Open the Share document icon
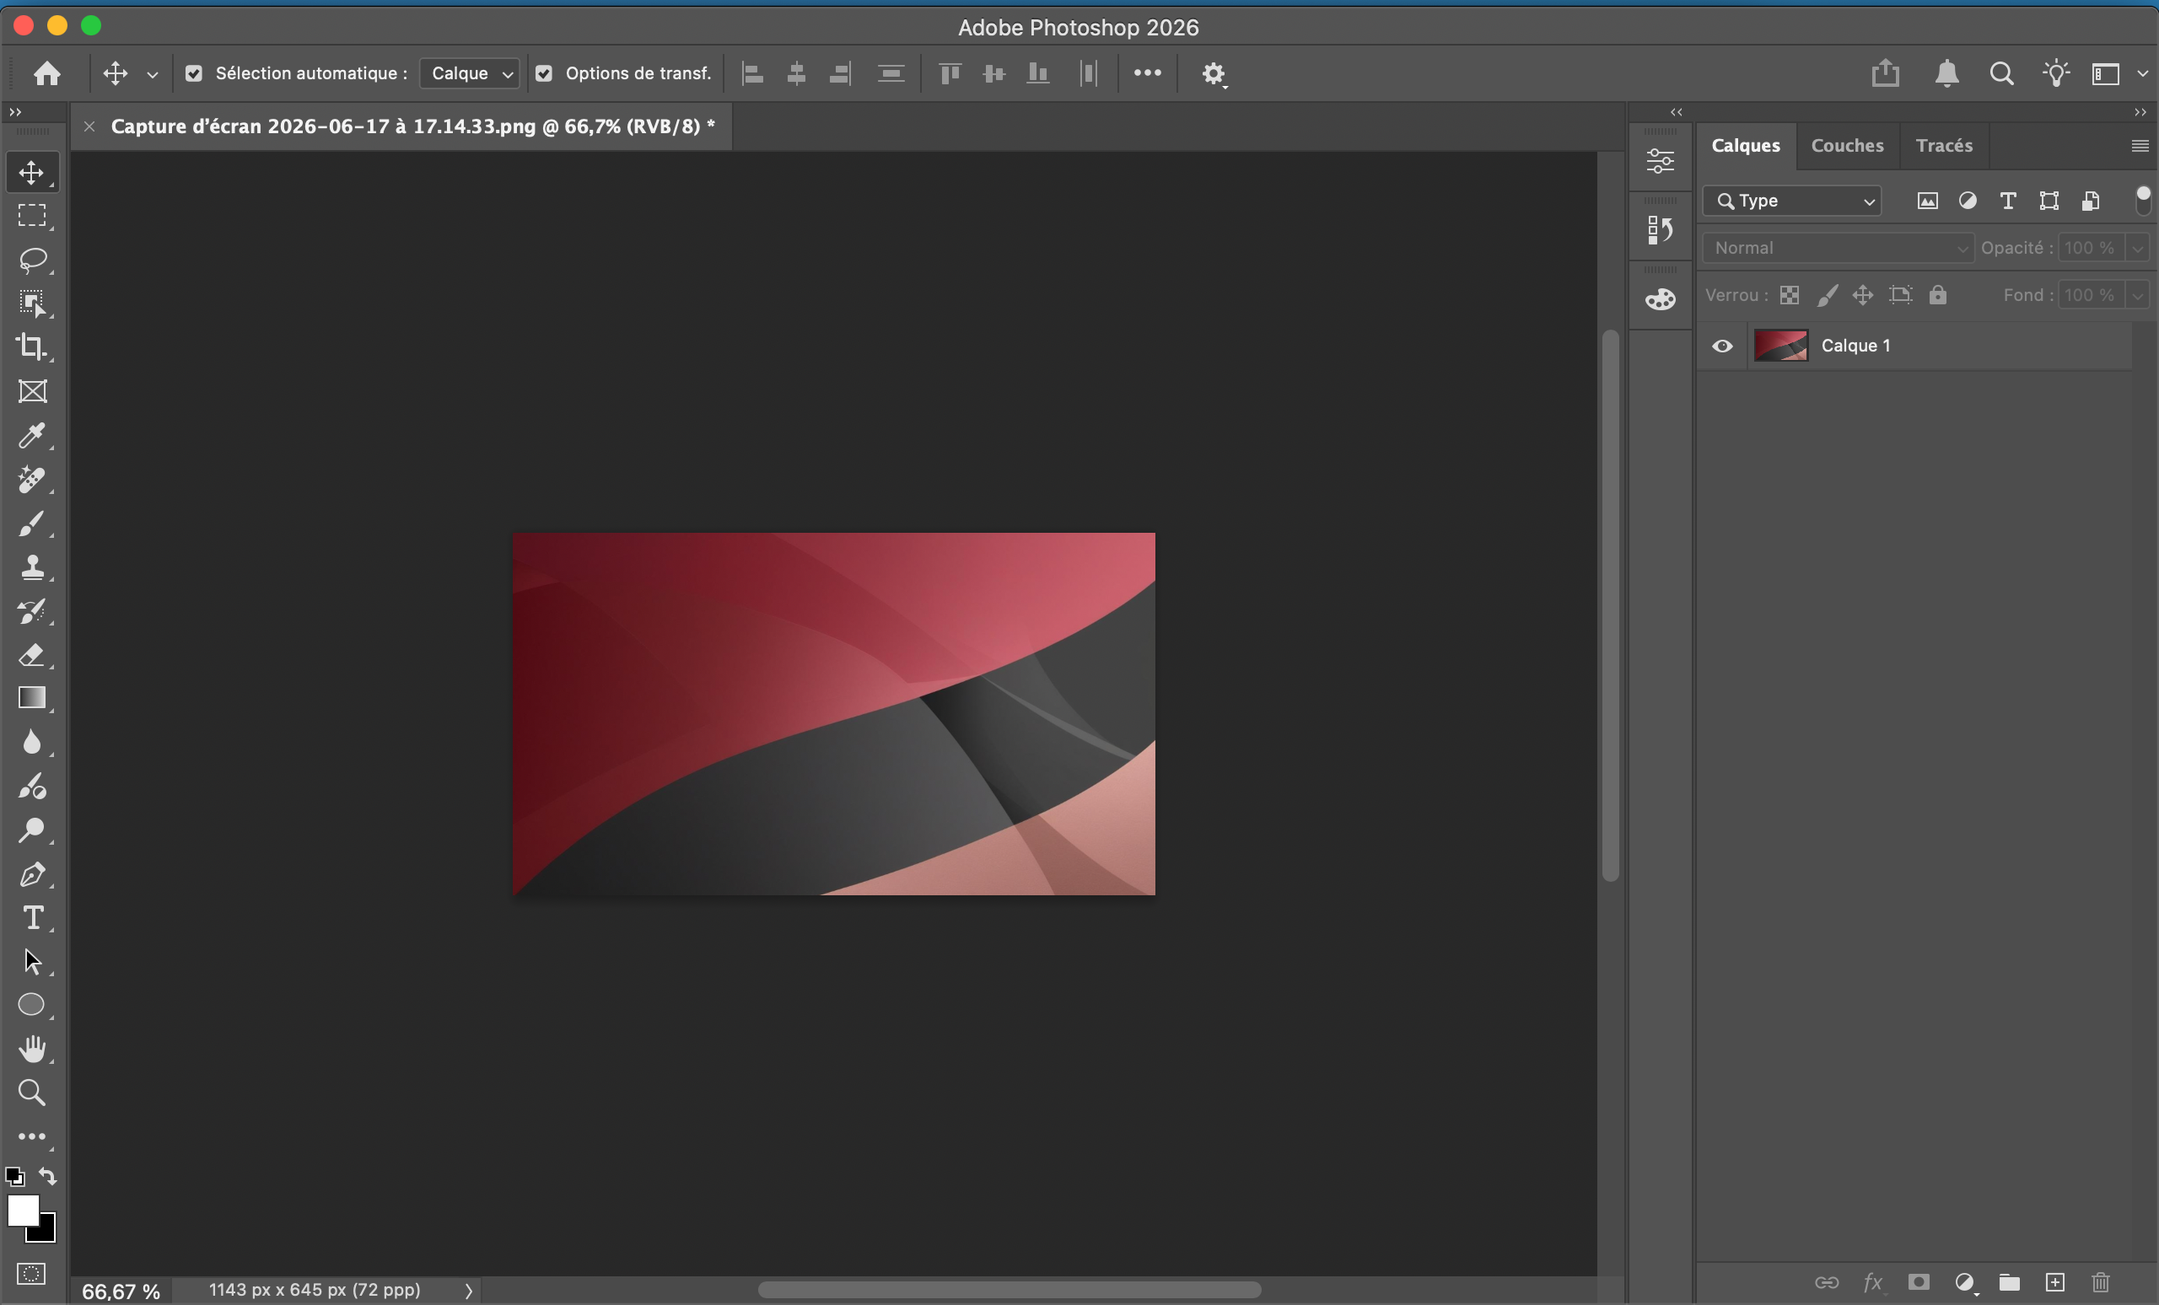 [x=1886, y=73]
